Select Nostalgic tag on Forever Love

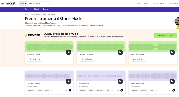99,90
